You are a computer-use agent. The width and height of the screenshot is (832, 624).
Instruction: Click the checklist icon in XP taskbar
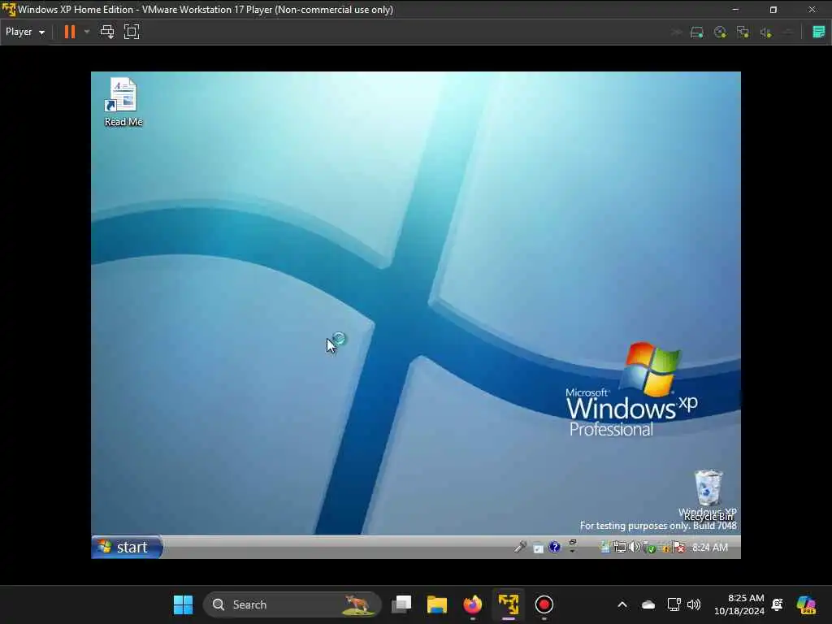pyautogui.click(x=538, y=548)
